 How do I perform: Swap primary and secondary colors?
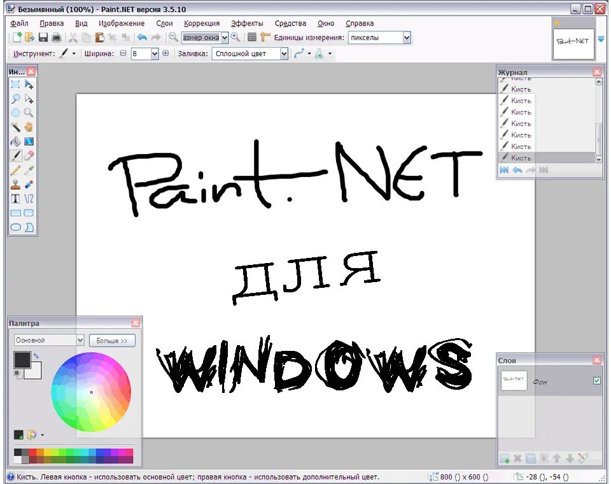click(x=36, y=356)
